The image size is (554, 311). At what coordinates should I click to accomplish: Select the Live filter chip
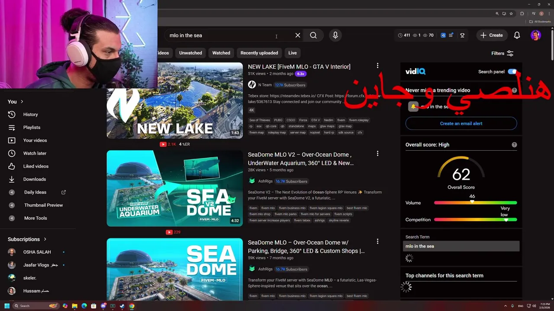[x=293, y=53]
